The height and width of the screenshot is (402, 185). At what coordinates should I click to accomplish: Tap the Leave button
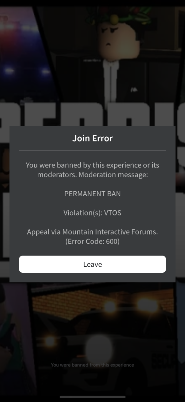pos(93,264)
